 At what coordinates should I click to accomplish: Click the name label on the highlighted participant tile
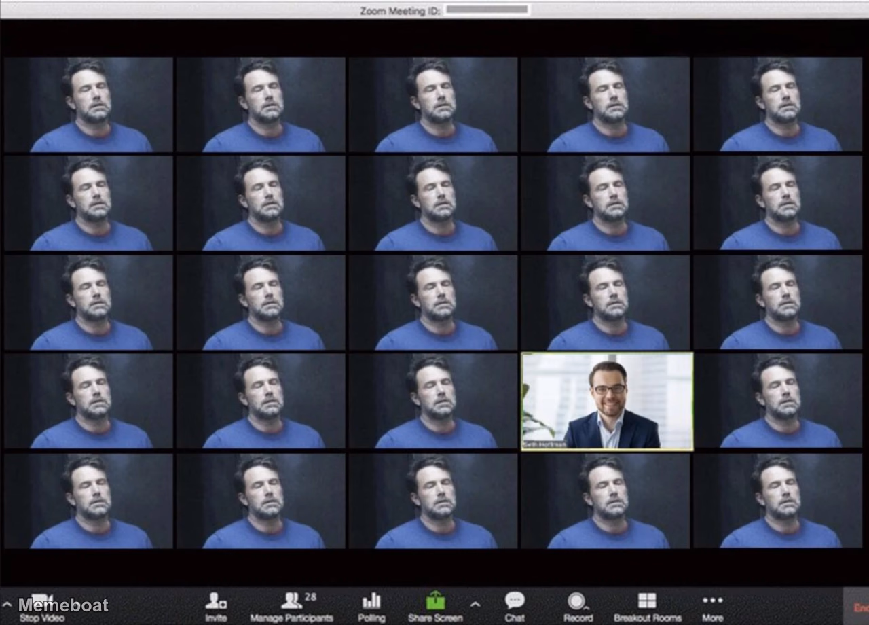coord(544,444)
